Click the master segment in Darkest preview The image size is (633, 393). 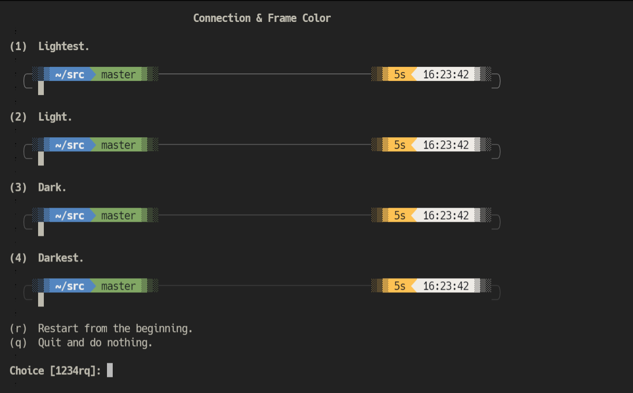pyautogui.click(x=118, y=285)
